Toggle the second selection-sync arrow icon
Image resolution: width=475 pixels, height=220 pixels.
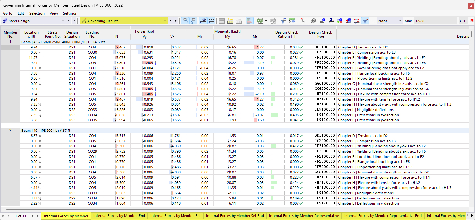coord(193,21)
